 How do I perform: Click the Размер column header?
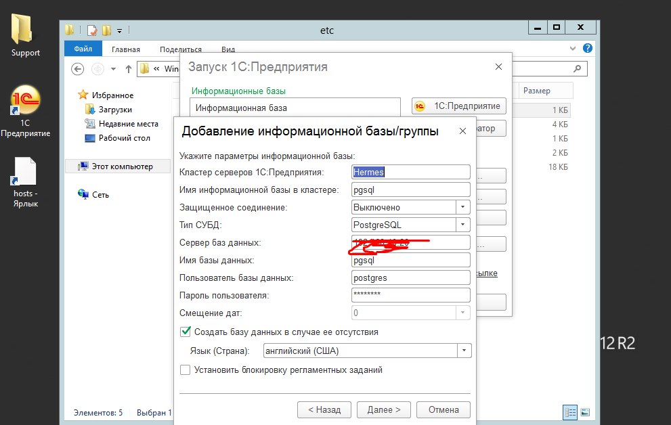coord(546,91)
